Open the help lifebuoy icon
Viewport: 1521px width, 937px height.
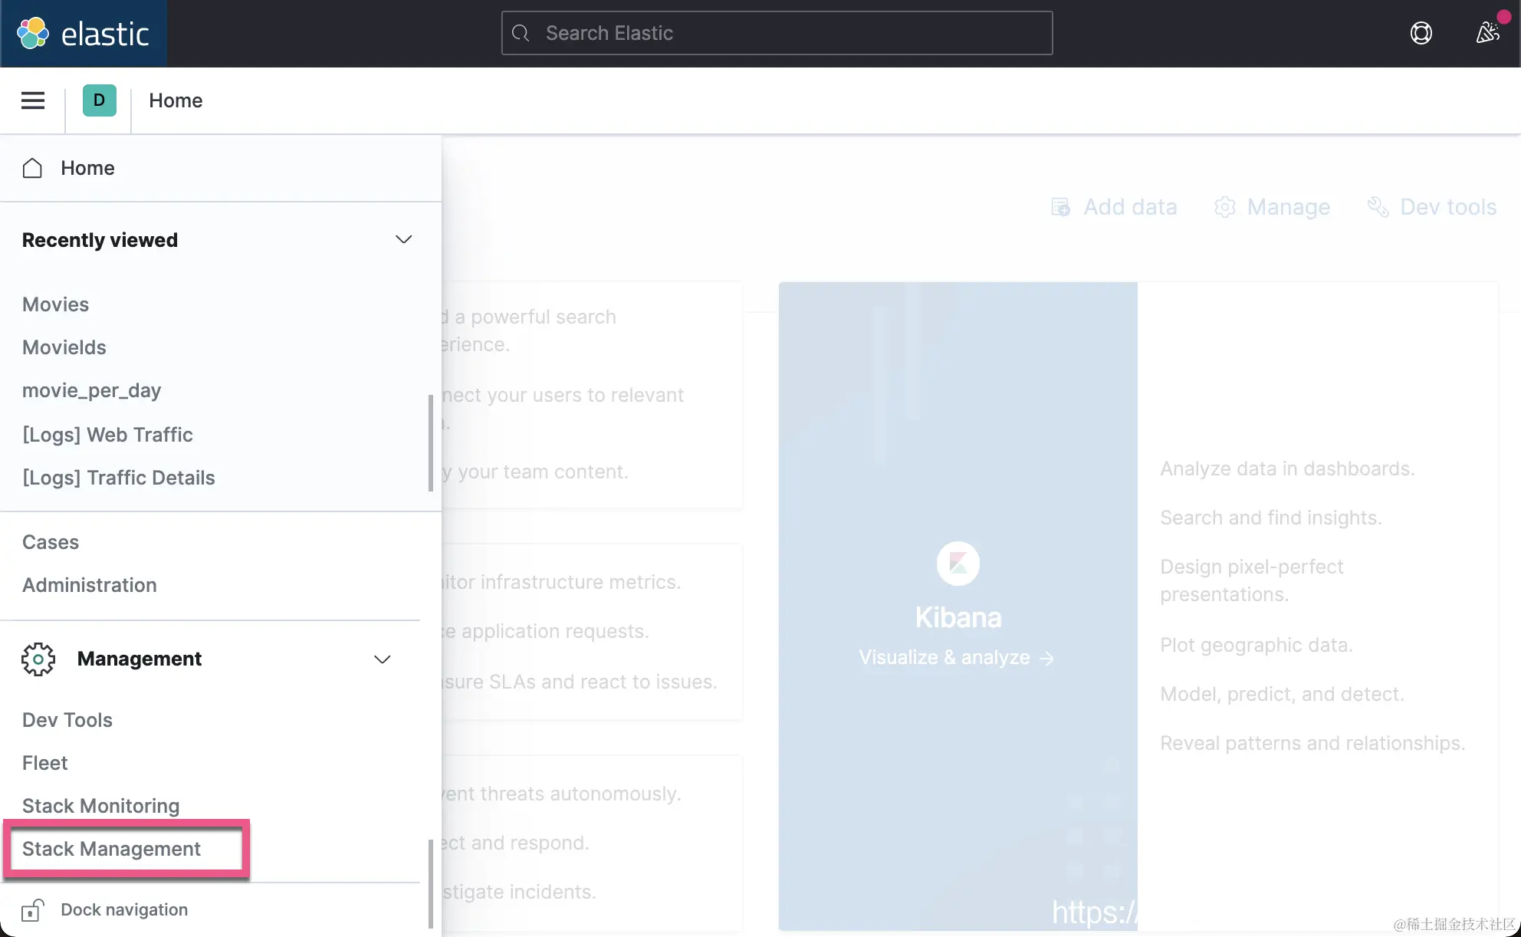point(1421,33)
